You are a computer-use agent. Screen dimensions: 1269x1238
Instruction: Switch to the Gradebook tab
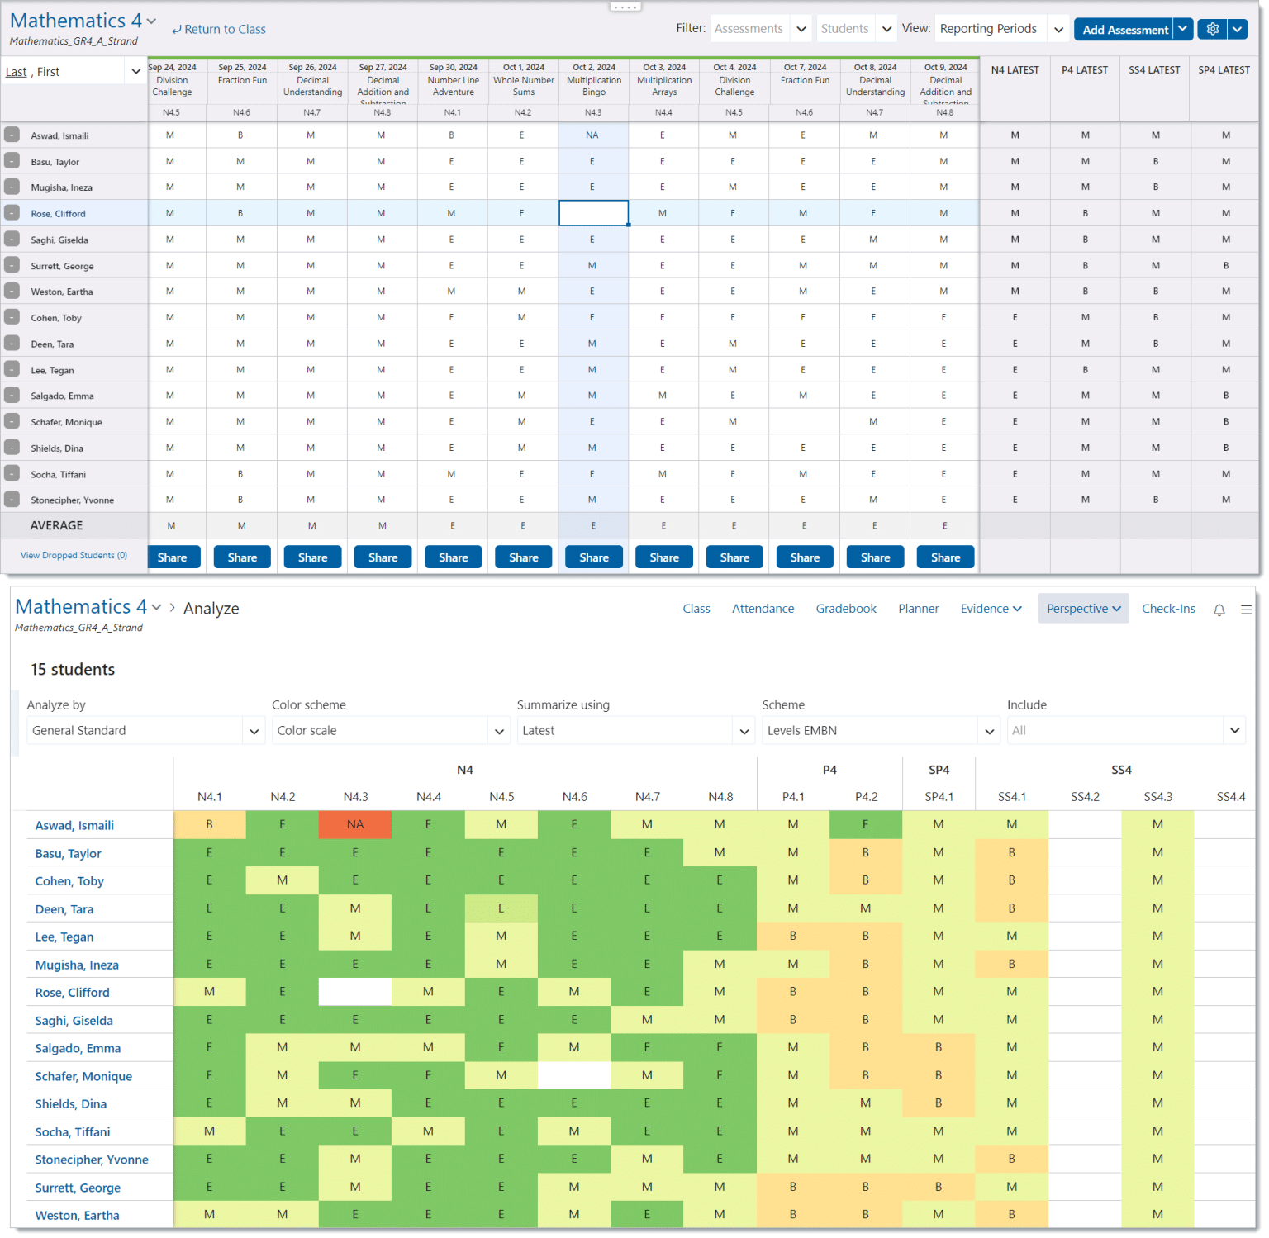pyautogui.click(x=846, y=609)
